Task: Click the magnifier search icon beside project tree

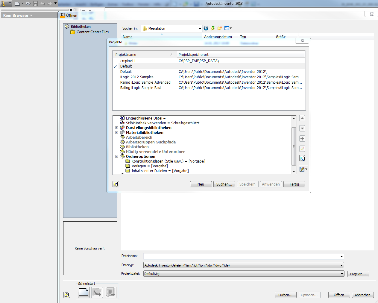Action: click(302, 159)
